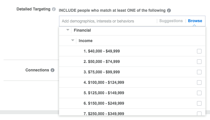Choose the 3. $75,000 - $99,999 row text
The width and height of the screenshot is (210, 120).
click(x=102, y=72)
